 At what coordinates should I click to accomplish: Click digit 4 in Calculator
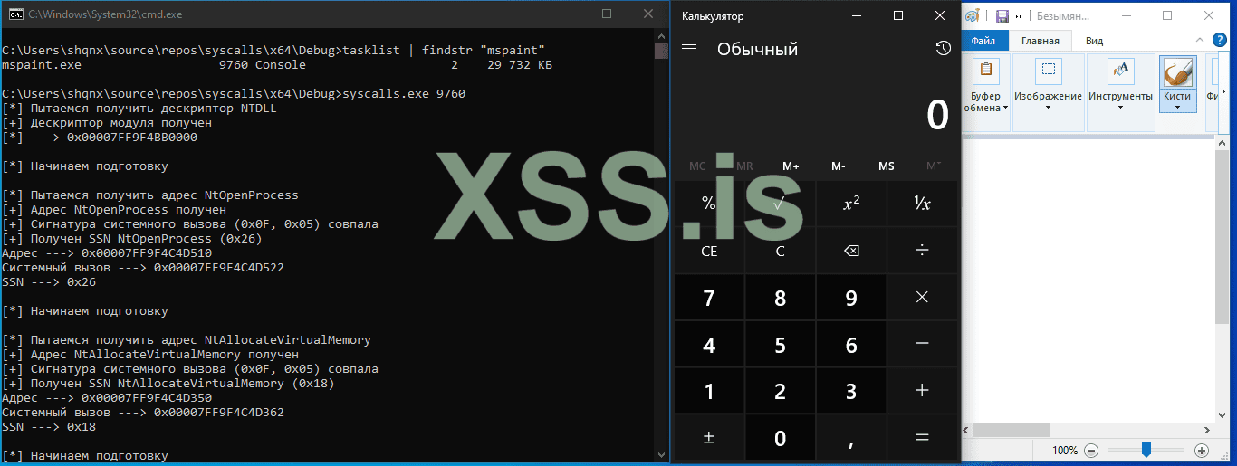[x=709, y=345]
